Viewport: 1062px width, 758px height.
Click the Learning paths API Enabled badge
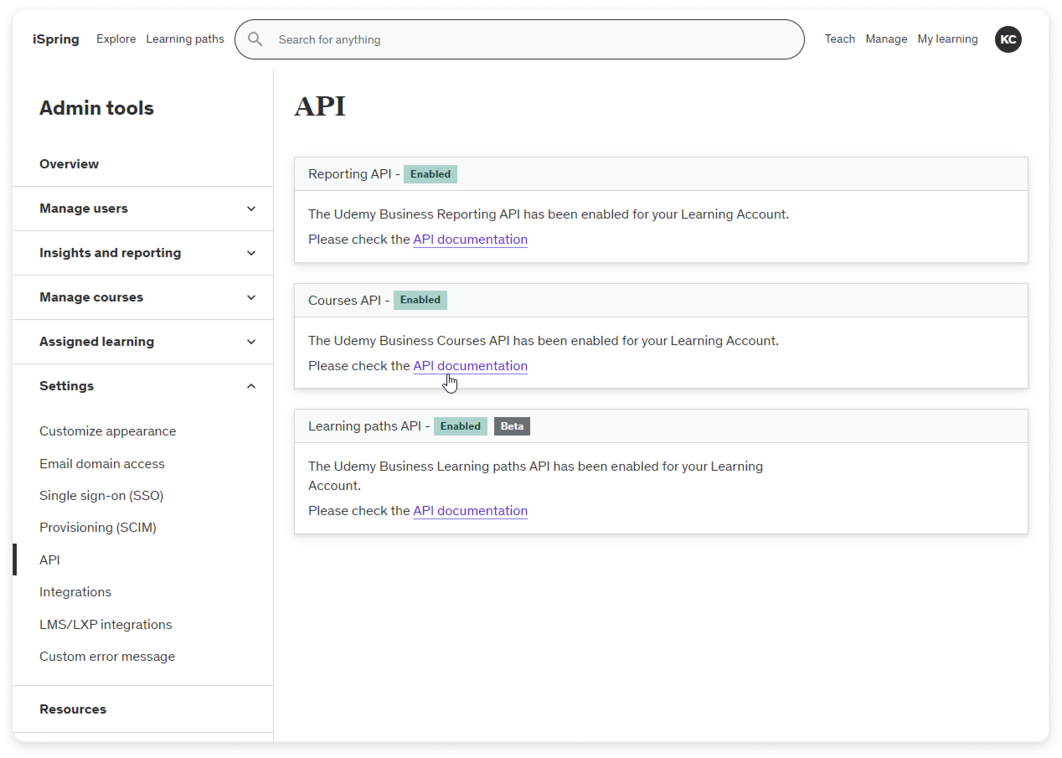[460, 426]
